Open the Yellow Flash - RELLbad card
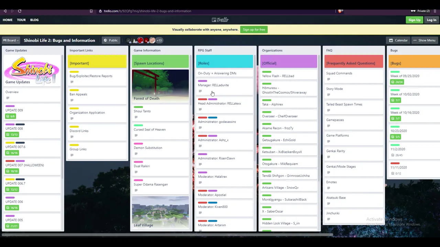This screenshot has height=247, width=440. click(x=289, y=74)
